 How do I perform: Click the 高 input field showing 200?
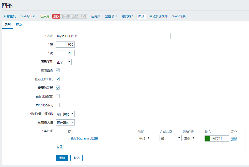pos(65,53)
